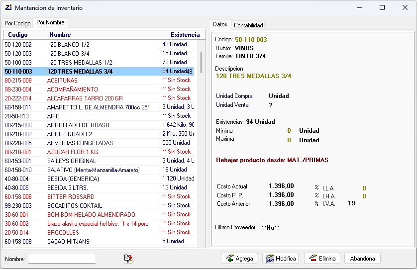Click the Costo Anterior value
Viewport: 418px width, 270px height.
click(x=281, y=204)
